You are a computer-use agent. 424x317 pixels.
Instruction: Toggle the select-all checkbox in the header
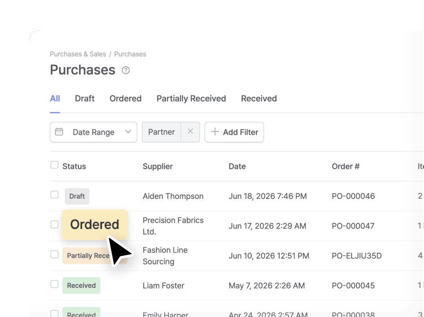click(54, 165)
